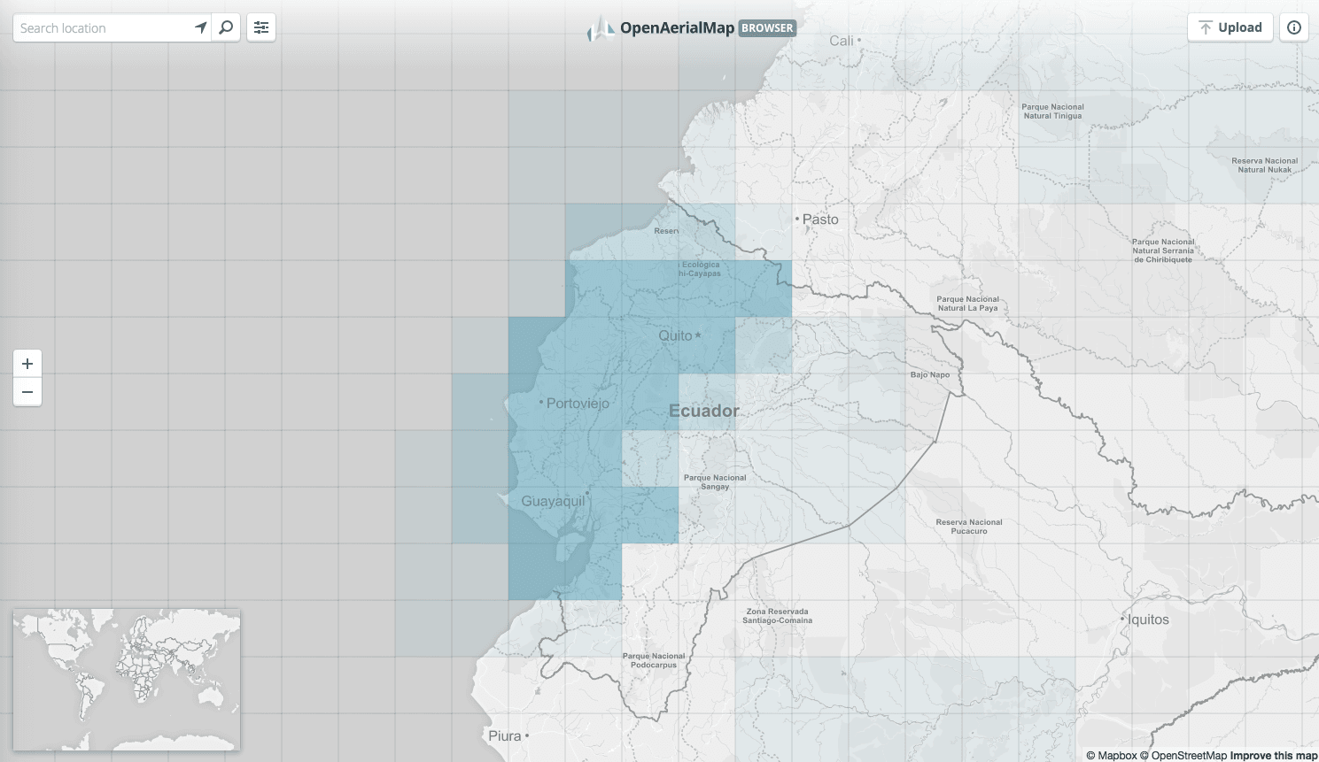Screen dimensions: 1319x762
Task: Click the Upload button
Action: pos(1230,27)
